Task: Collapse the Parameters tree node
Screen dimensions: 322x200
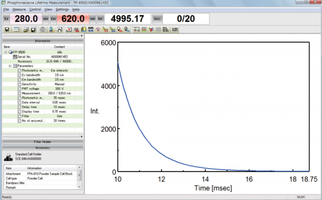Action: [x=10, y=66]
